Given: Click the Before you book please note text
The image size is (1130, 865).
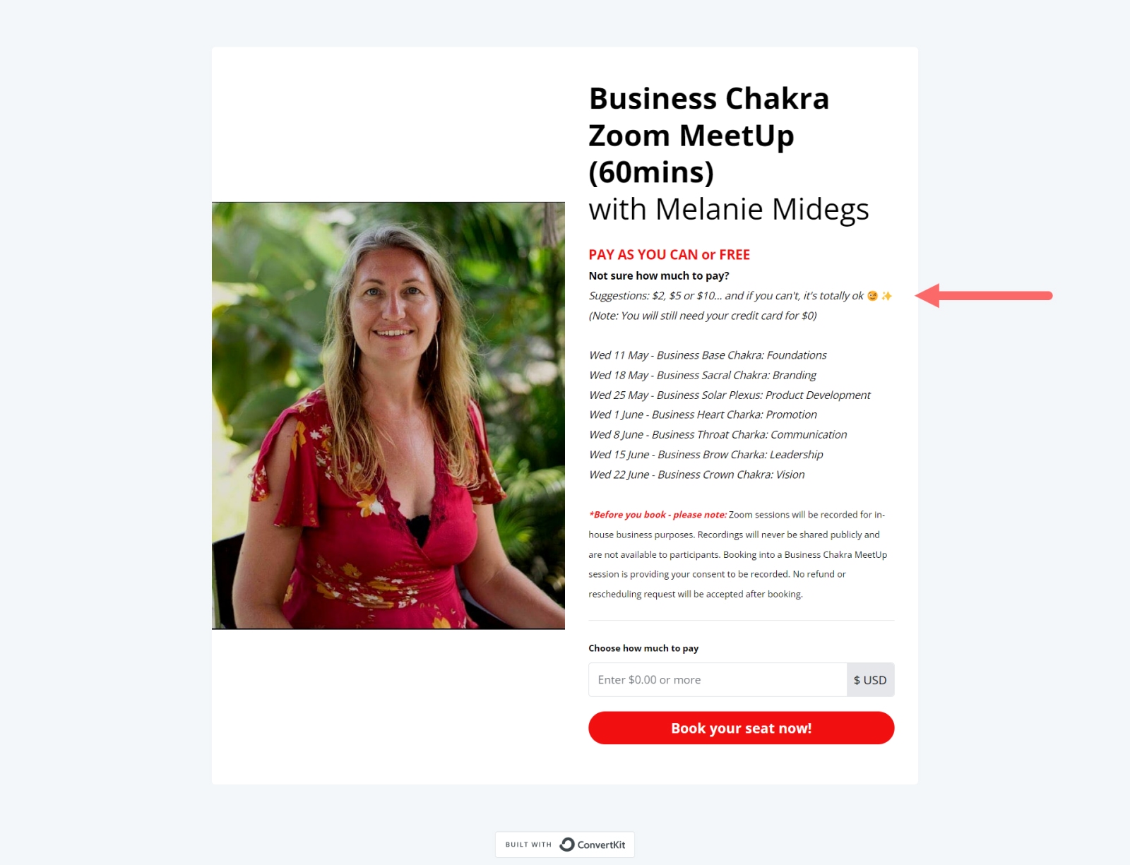Looking at the screenshot, I should point(658,515).
